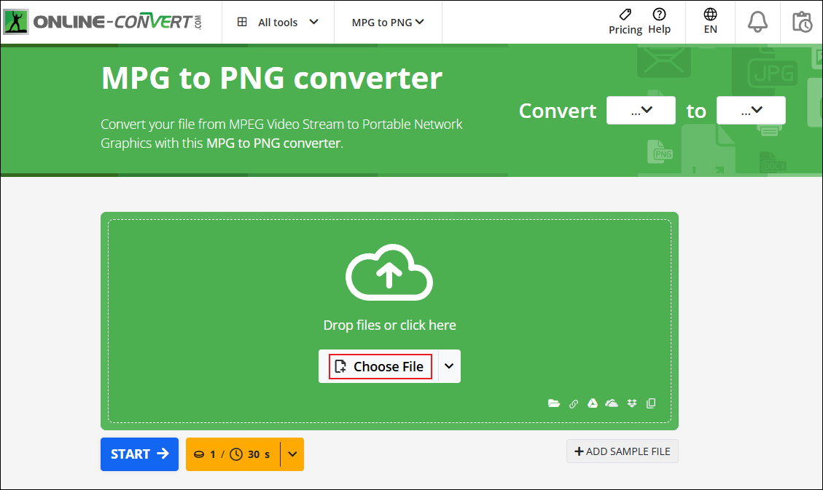Open the EN language menu
The height and width of the screenshot is (490, 823).
(710, 21)
